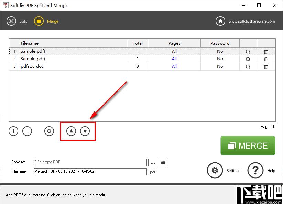The height and width of the screenshot is (204, 283).
Task: Click the Help label
Action: [271, 171]
